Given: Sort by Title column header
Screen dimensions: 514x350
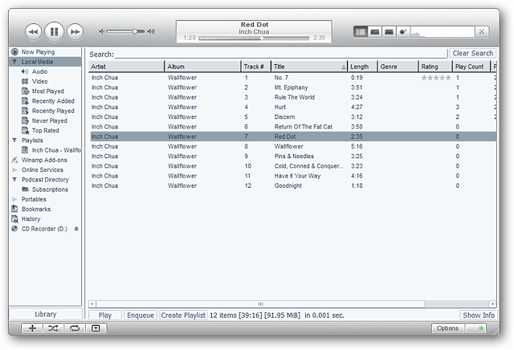Looking at the screenshot, I should pyautogui.click(x=309, y=67).
